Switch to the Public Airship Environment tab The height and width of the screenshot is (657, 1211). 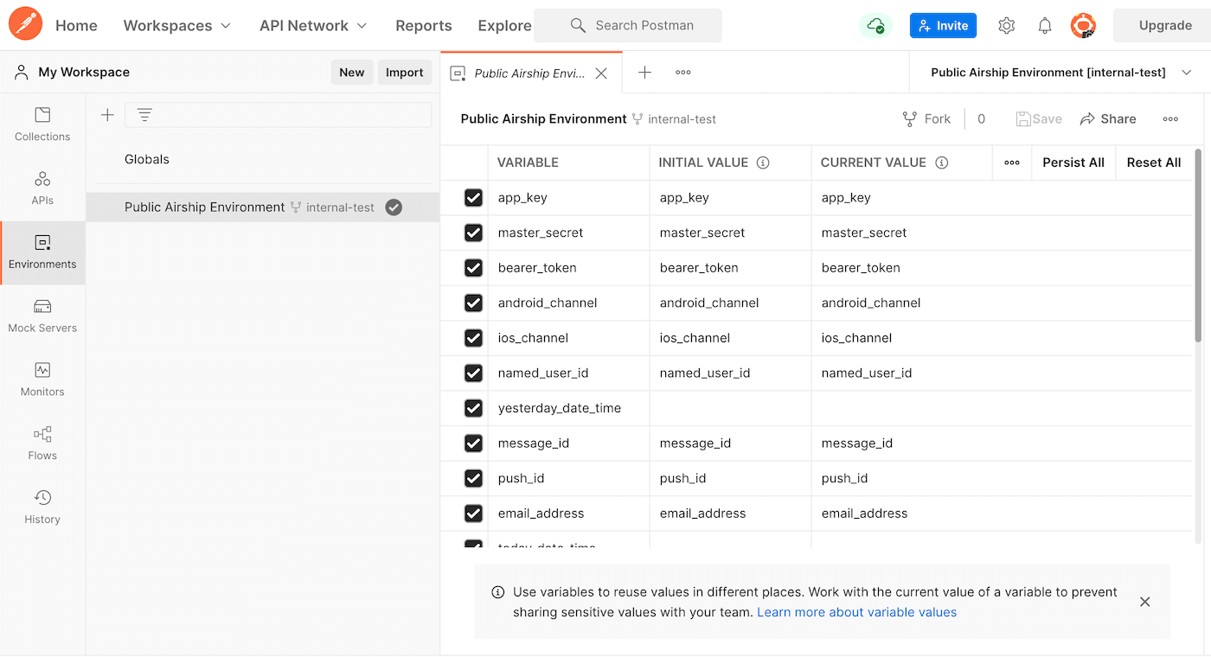tap(529, 73)
